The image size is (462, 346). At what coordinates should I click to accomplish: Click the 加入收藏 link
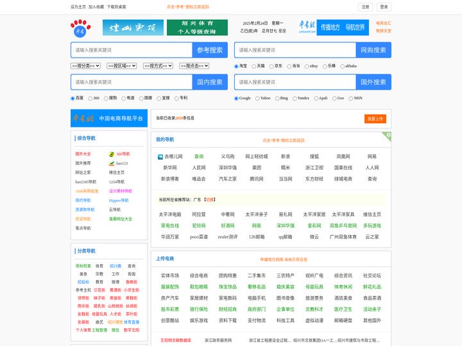coord(96,7)
